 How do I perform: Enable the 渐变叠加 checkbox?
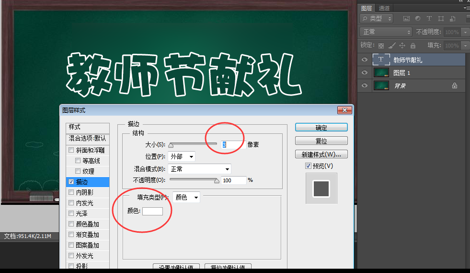71,234
